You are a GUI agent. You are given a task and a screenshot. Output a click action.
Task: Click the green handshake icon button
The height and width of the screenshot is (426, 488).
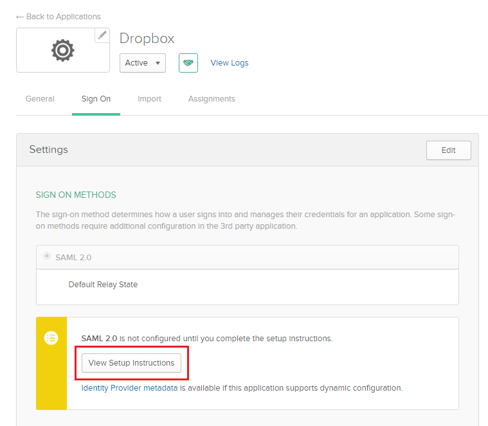[x=188, y=63]
